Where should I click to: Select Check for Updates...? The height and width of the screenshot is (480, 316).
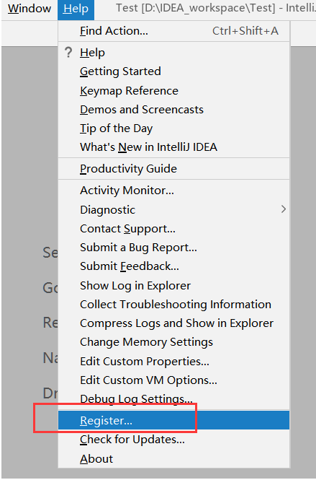(173, 440)
